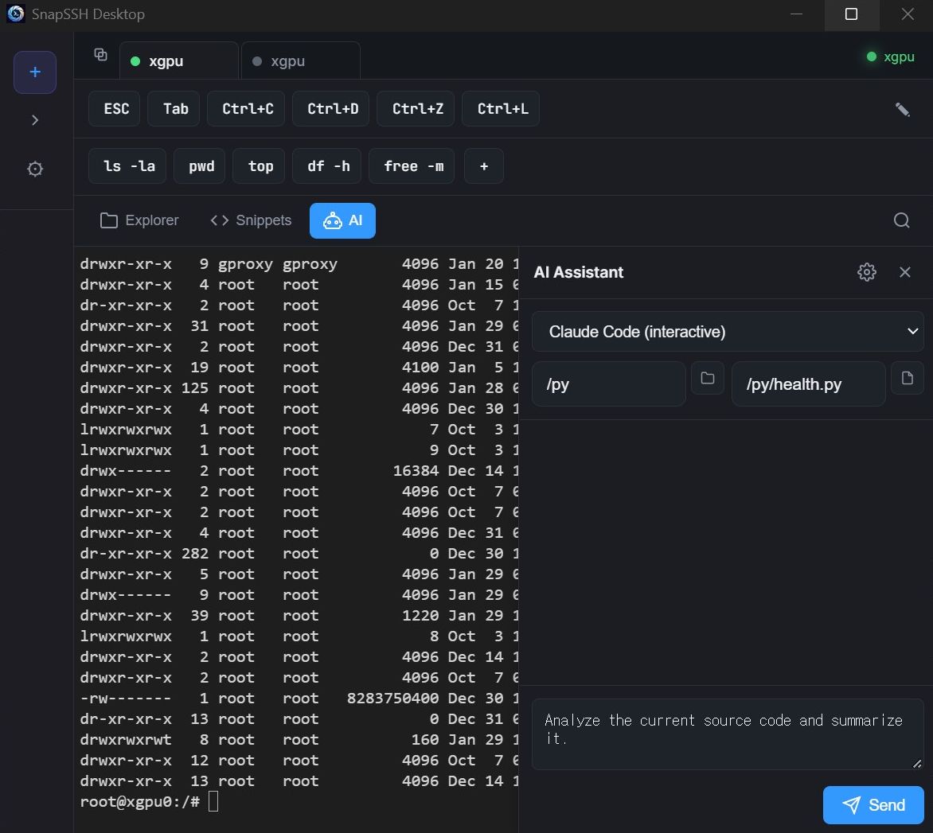Screen dimensions: 933x833
Task: Send Ctrl+C to the terminal
Action: coord(246,109)
